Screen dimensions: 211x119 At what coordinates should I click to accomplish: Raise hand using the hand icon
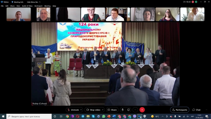pyautogui.click(x=123, y=110)
